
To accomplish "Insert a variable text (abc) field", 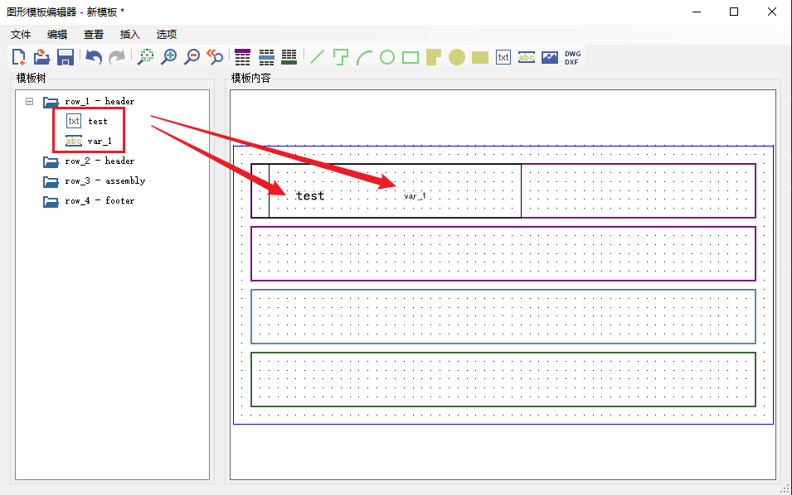I will tap(527, 57).
